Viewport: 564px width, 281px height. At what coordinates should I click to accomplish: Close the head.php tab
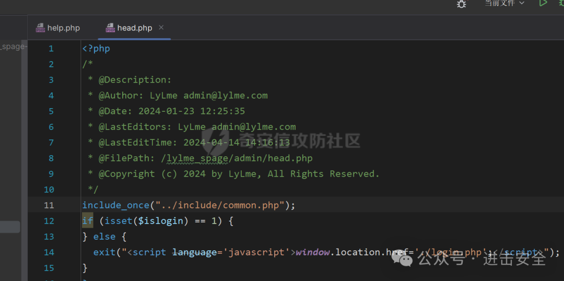click(161, 27)
